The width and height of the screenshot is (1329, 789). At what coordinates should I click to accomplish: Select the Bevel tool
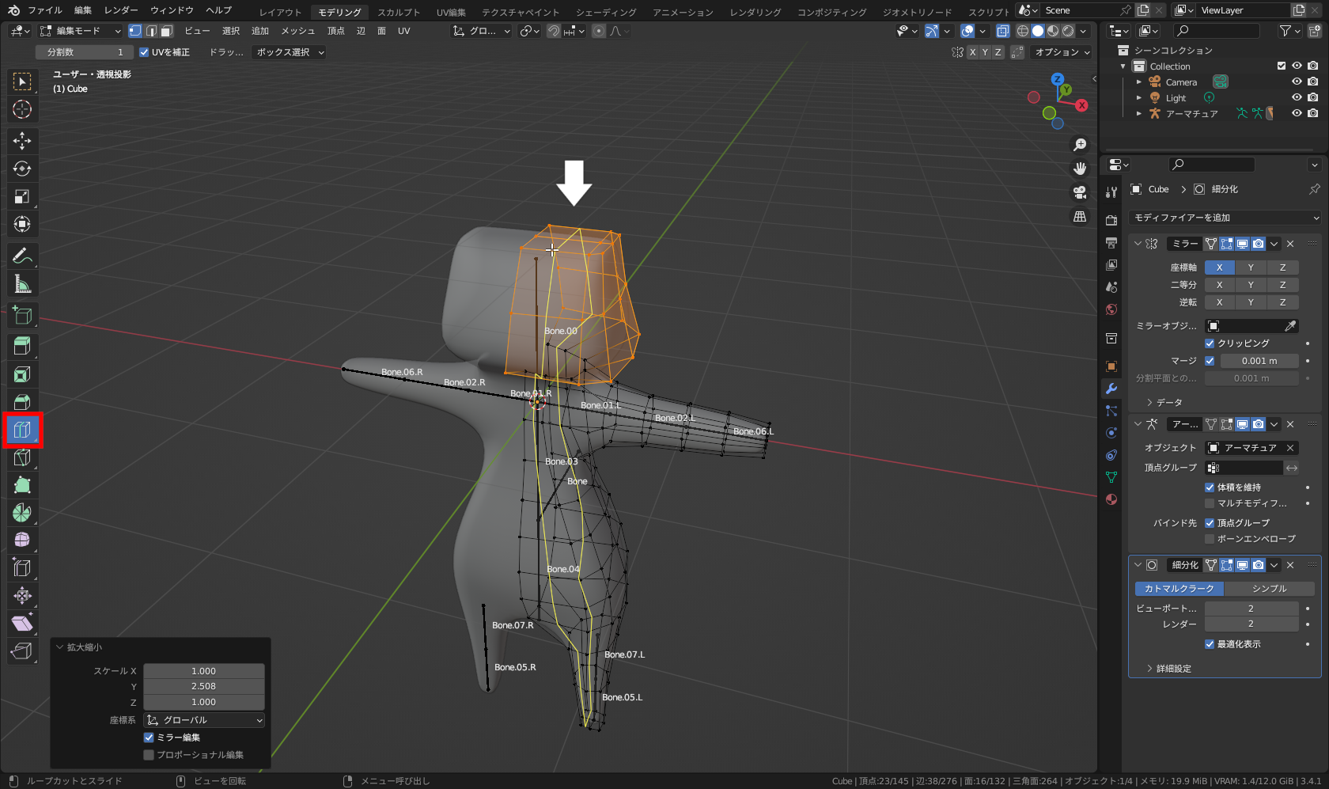(x=22, y=402)
